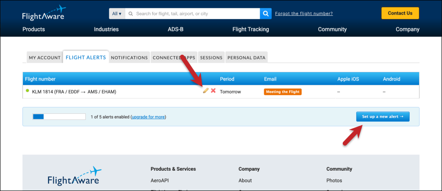Click the Contact Us button
The width and height of the screenshot is (442, 191).
[400, 13]
